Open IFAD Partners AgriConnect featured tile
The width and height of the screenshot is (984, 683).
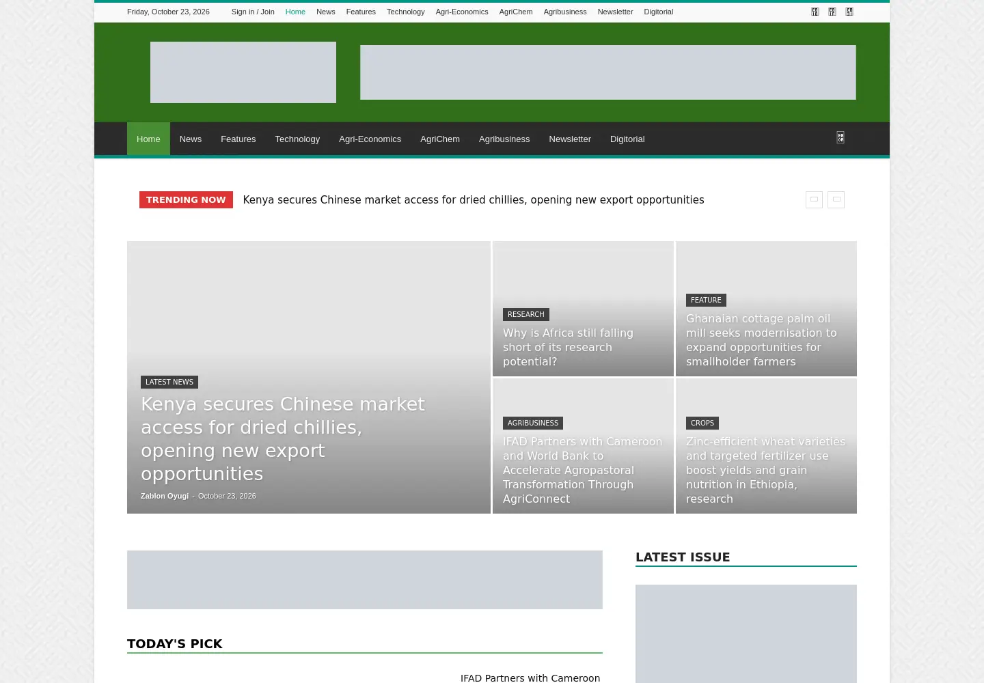pos(582,470)
